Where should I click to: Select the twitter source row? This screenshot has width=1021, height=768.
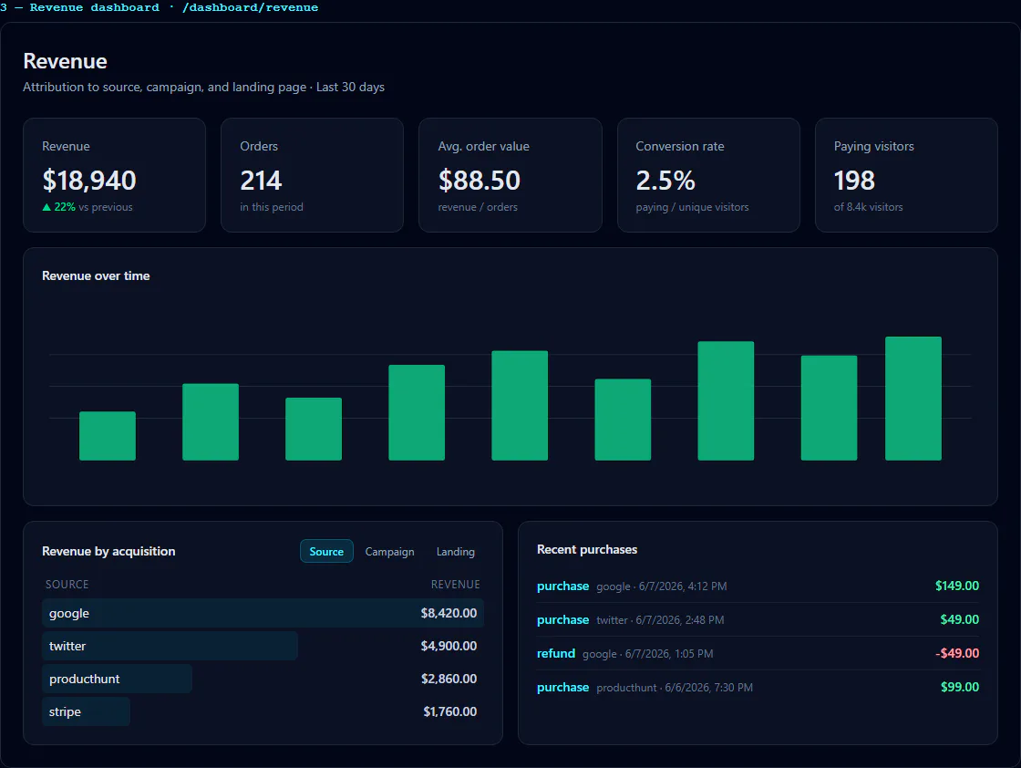tap(263, 646)
